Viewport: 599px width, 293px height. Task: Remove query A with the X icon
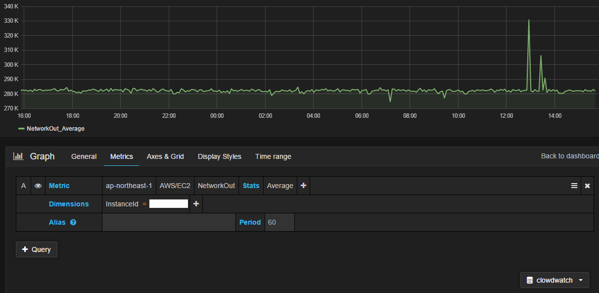[588, 186]
